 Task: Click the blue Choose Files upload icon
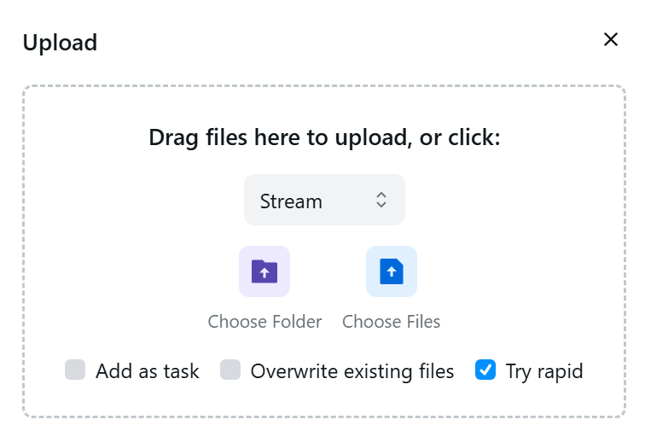(x=392, y=271)
